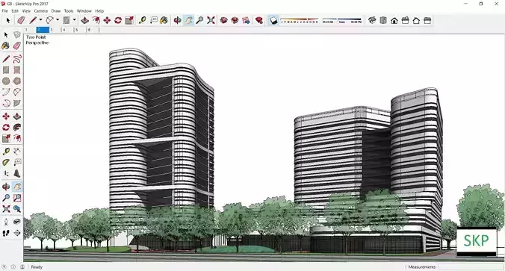Select the Walk tool footprints icon

(x=6, y=234)
